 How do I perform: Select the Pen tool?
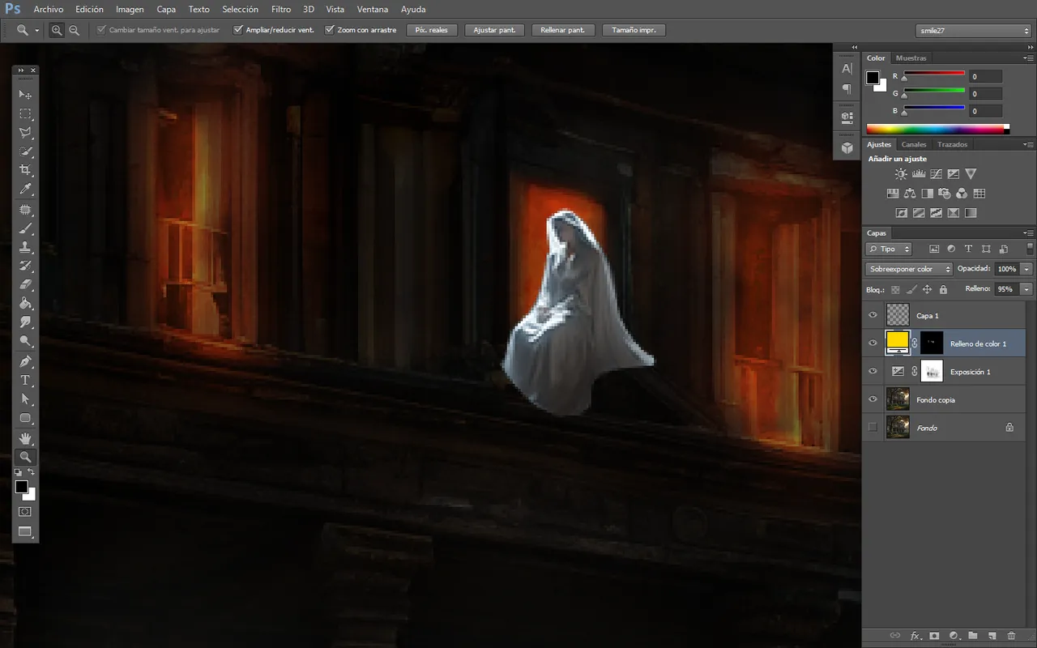25,362
